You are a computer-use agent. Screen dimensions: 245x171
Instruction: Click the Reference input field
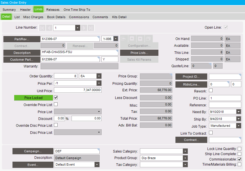[225, 105]
